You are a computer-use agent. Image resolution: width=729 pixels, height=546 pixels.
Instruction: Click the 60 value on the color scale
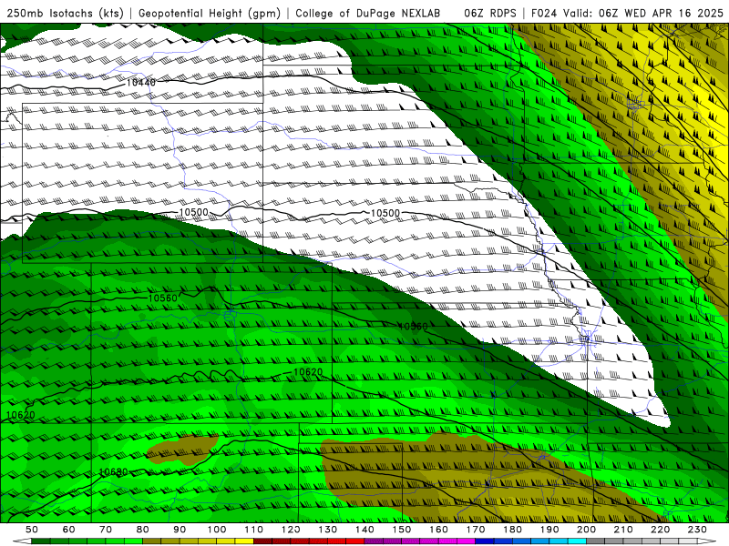click(x=69, y=530)
